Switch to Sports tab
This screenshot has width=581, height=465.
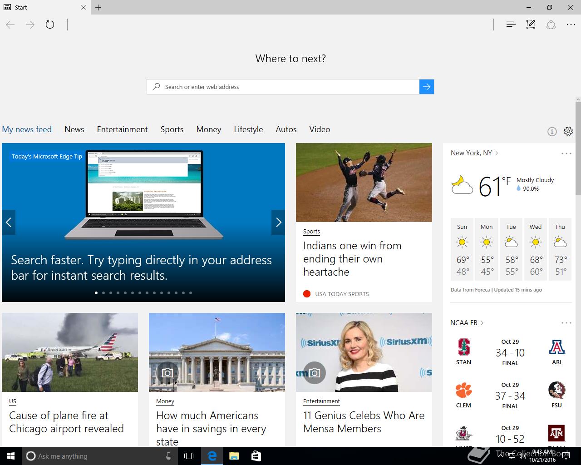click(172, 129)
